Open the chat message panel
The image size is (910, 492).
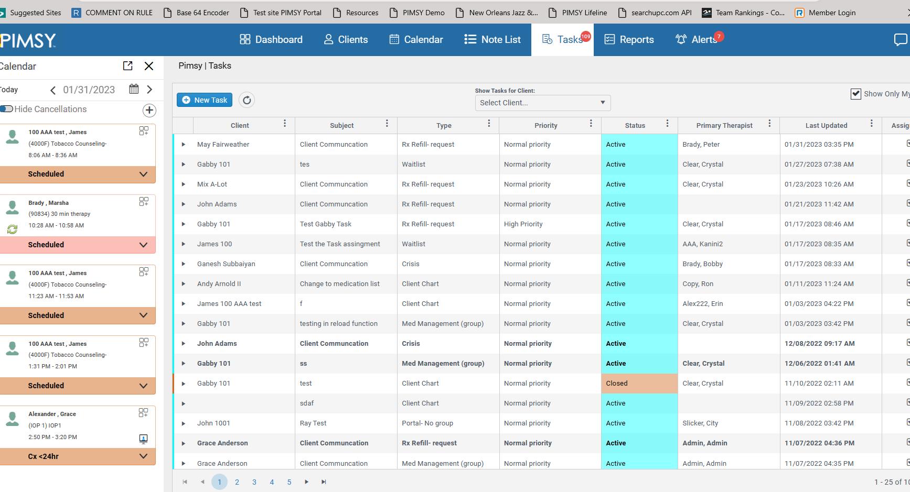(902, 39)
